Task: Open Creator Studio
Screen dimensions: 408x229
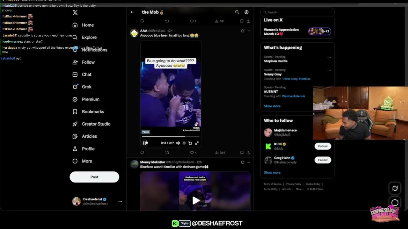Action: 91,124
